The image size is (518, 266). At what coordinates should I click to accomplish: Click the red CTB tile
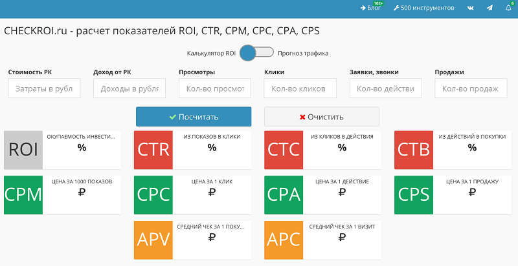(414, 150)
